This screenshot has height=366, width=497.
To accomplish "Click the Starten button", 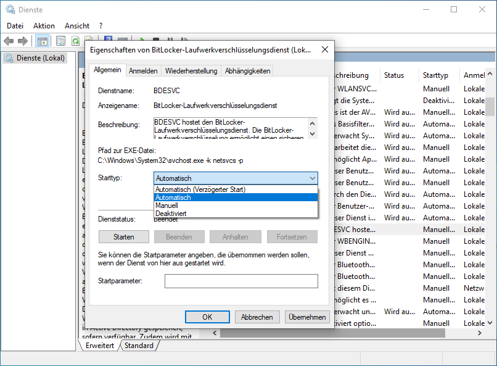I will [123, 237].
